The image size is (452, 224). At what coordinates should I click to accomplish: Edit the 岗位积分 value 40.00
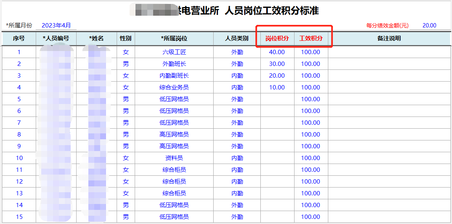[277, 52]
